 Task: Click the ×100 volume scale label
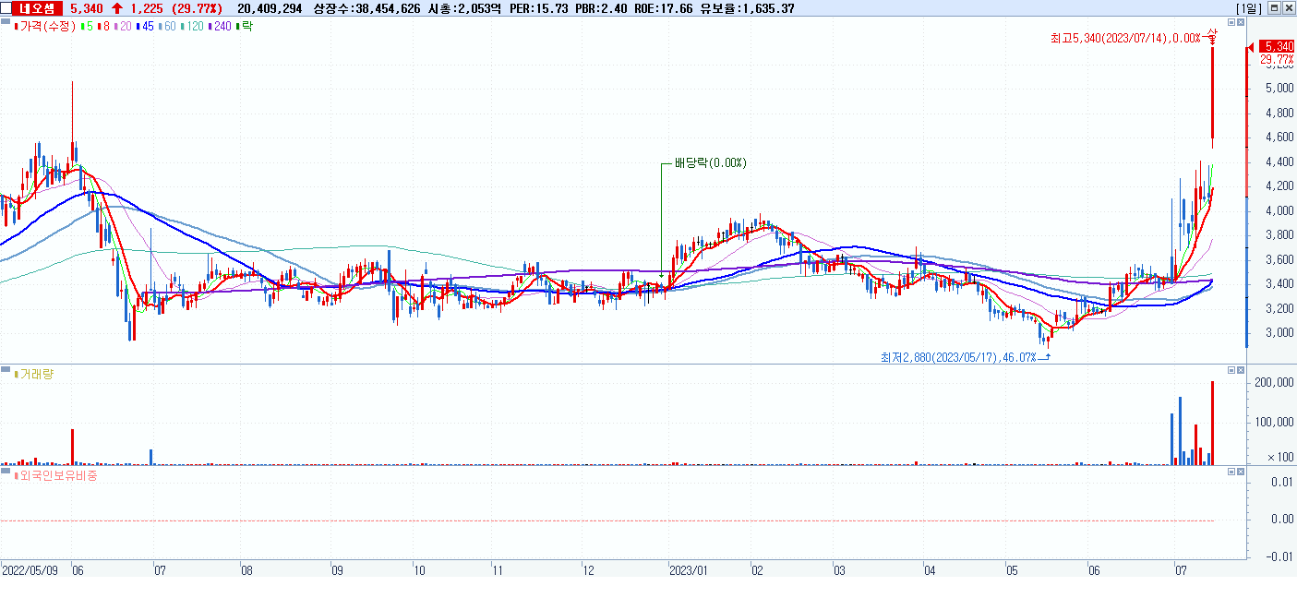tap(1279, 458)
